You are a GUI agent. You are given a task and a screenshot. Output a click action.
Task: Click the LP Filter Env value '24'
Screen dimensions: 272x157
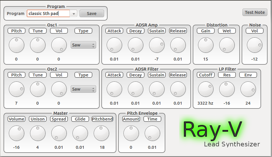(x=248, y=103)
